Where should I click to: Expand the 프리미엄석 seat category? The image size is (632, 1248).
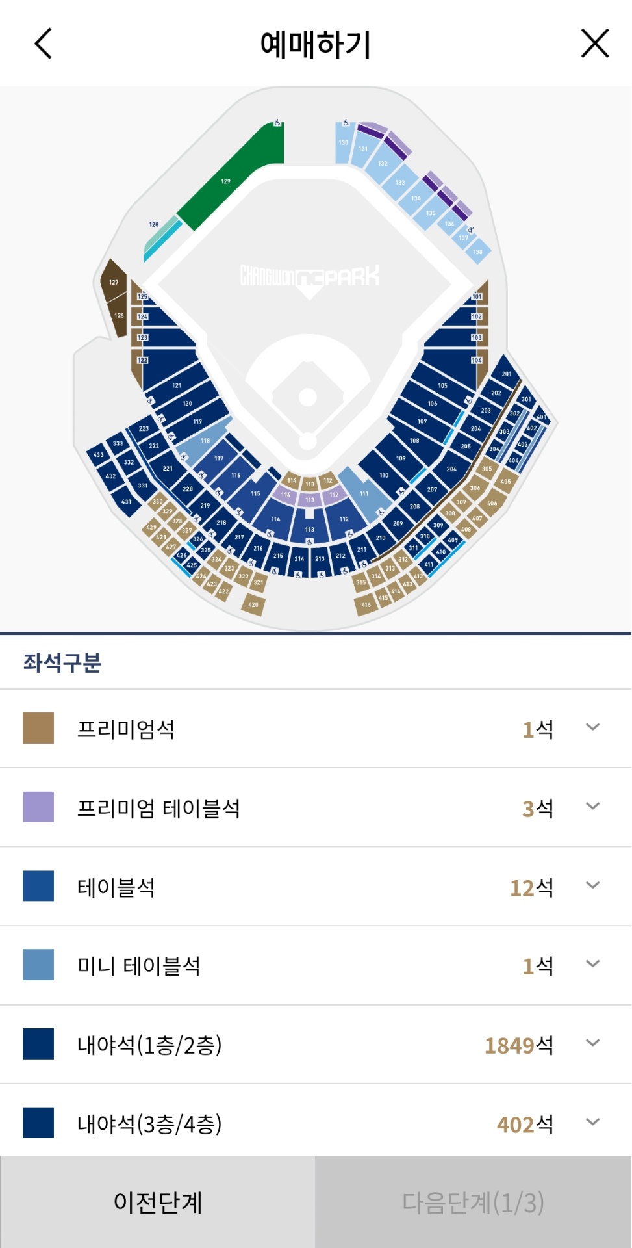coord(592,727)
